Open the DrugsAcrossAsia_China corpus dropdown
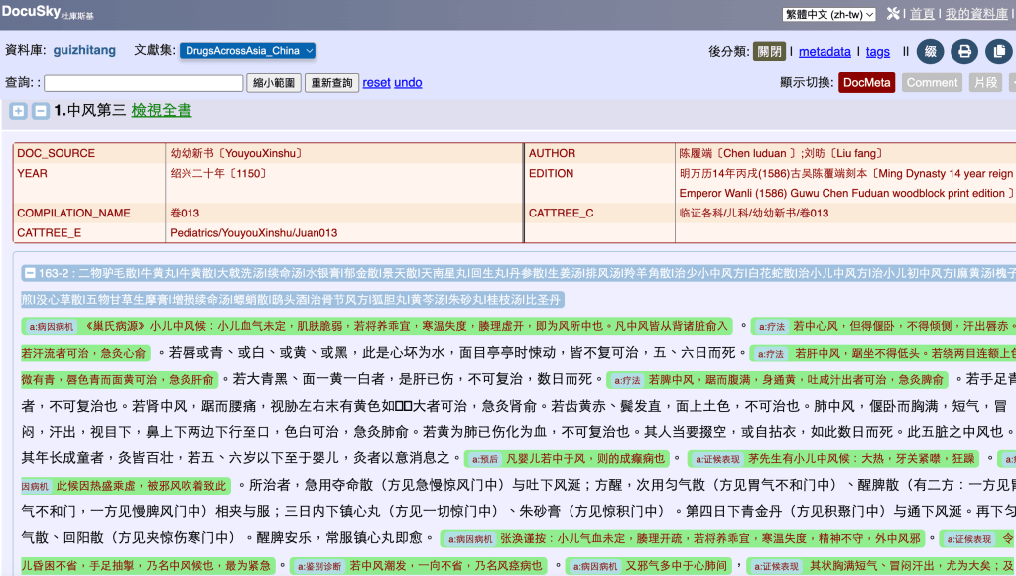Image resolution: width=1016 pixels, height=576 pixels. pos(247,51)
